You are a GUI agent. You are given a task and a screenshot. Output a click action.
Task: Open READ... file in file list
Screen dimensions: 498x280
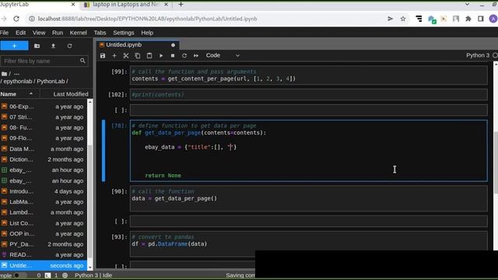coord(44,255)
